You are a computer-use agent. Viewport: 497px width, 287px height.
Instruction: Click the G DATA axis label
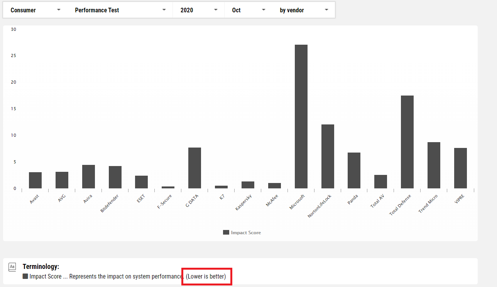tap(192, 200)
